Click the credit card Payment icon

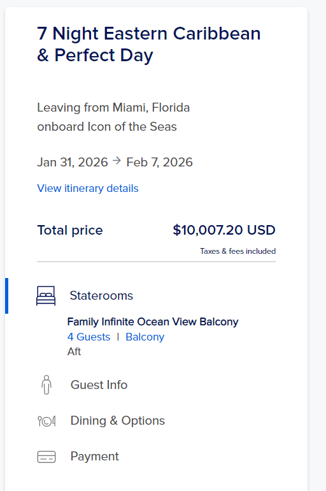46,457
